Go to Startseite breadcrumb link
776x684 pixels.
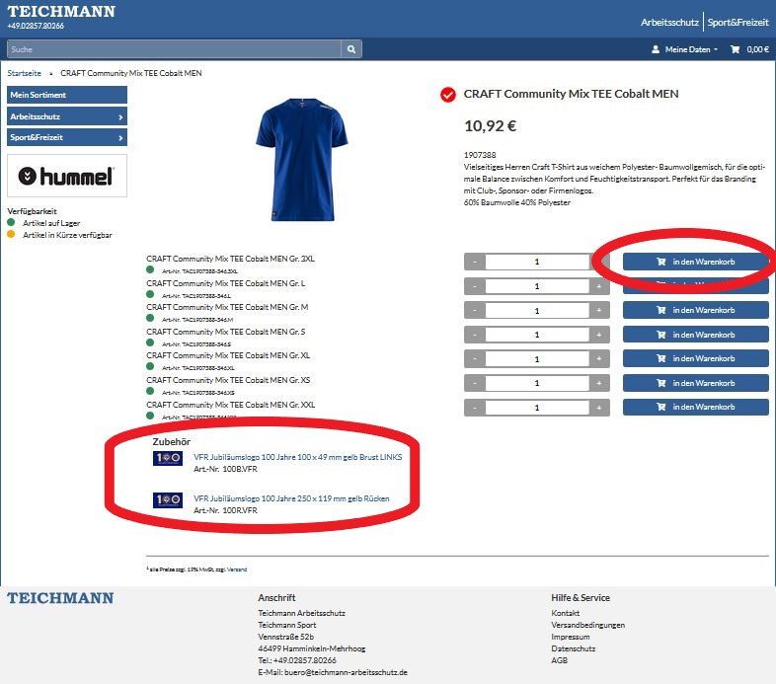[x=25, y=73]
